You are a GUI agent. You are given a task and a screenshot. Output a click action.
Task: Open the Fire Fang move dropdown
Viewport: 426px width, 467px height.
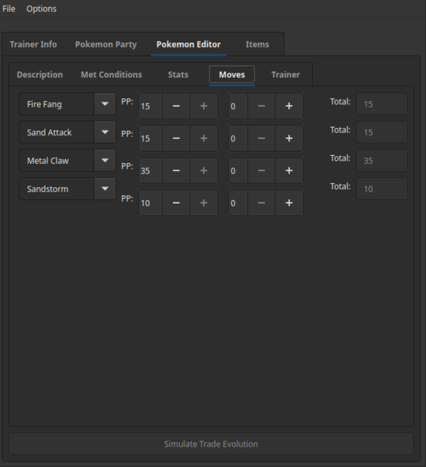point(105,104)
